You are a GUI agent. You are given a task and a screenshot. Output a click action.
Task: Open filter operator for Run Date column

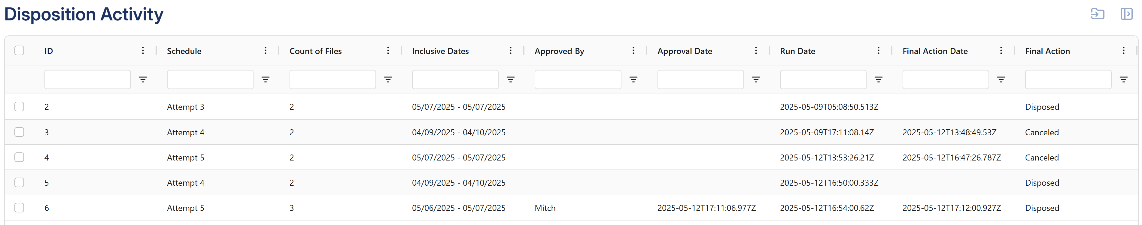coord(878,80)
